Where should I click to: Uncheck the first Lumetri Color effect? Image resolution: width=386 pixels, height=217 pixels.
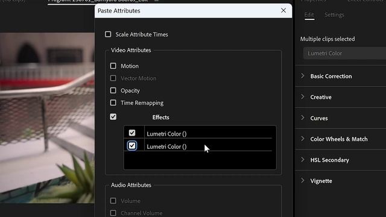coord(132,133)
